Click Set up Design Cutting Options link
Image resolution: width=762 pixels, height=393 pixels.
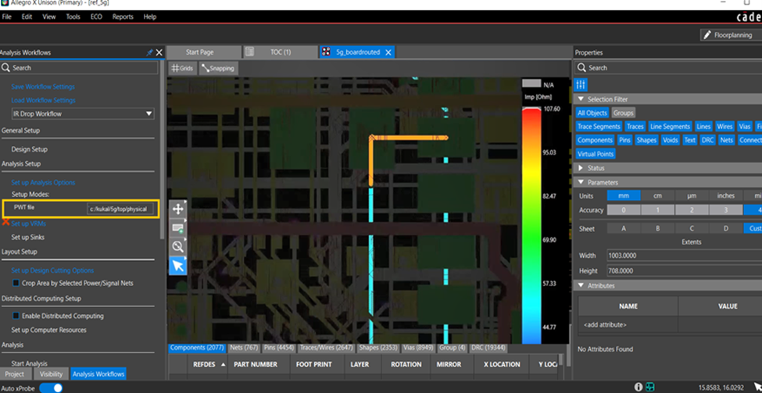tap(52, 270)
